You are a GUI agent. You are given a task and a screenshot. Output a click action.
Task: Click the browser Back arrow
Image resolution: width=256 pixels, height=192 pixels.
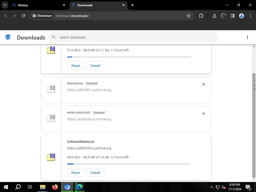pos(5,16)
